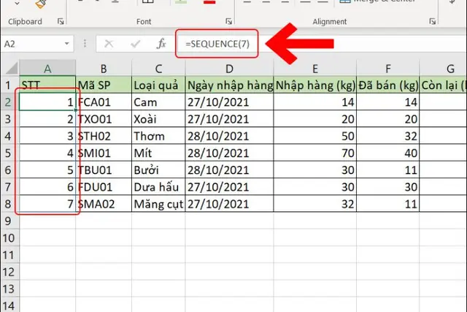Select the SMA02 product code cell

(x=104, y=204)
